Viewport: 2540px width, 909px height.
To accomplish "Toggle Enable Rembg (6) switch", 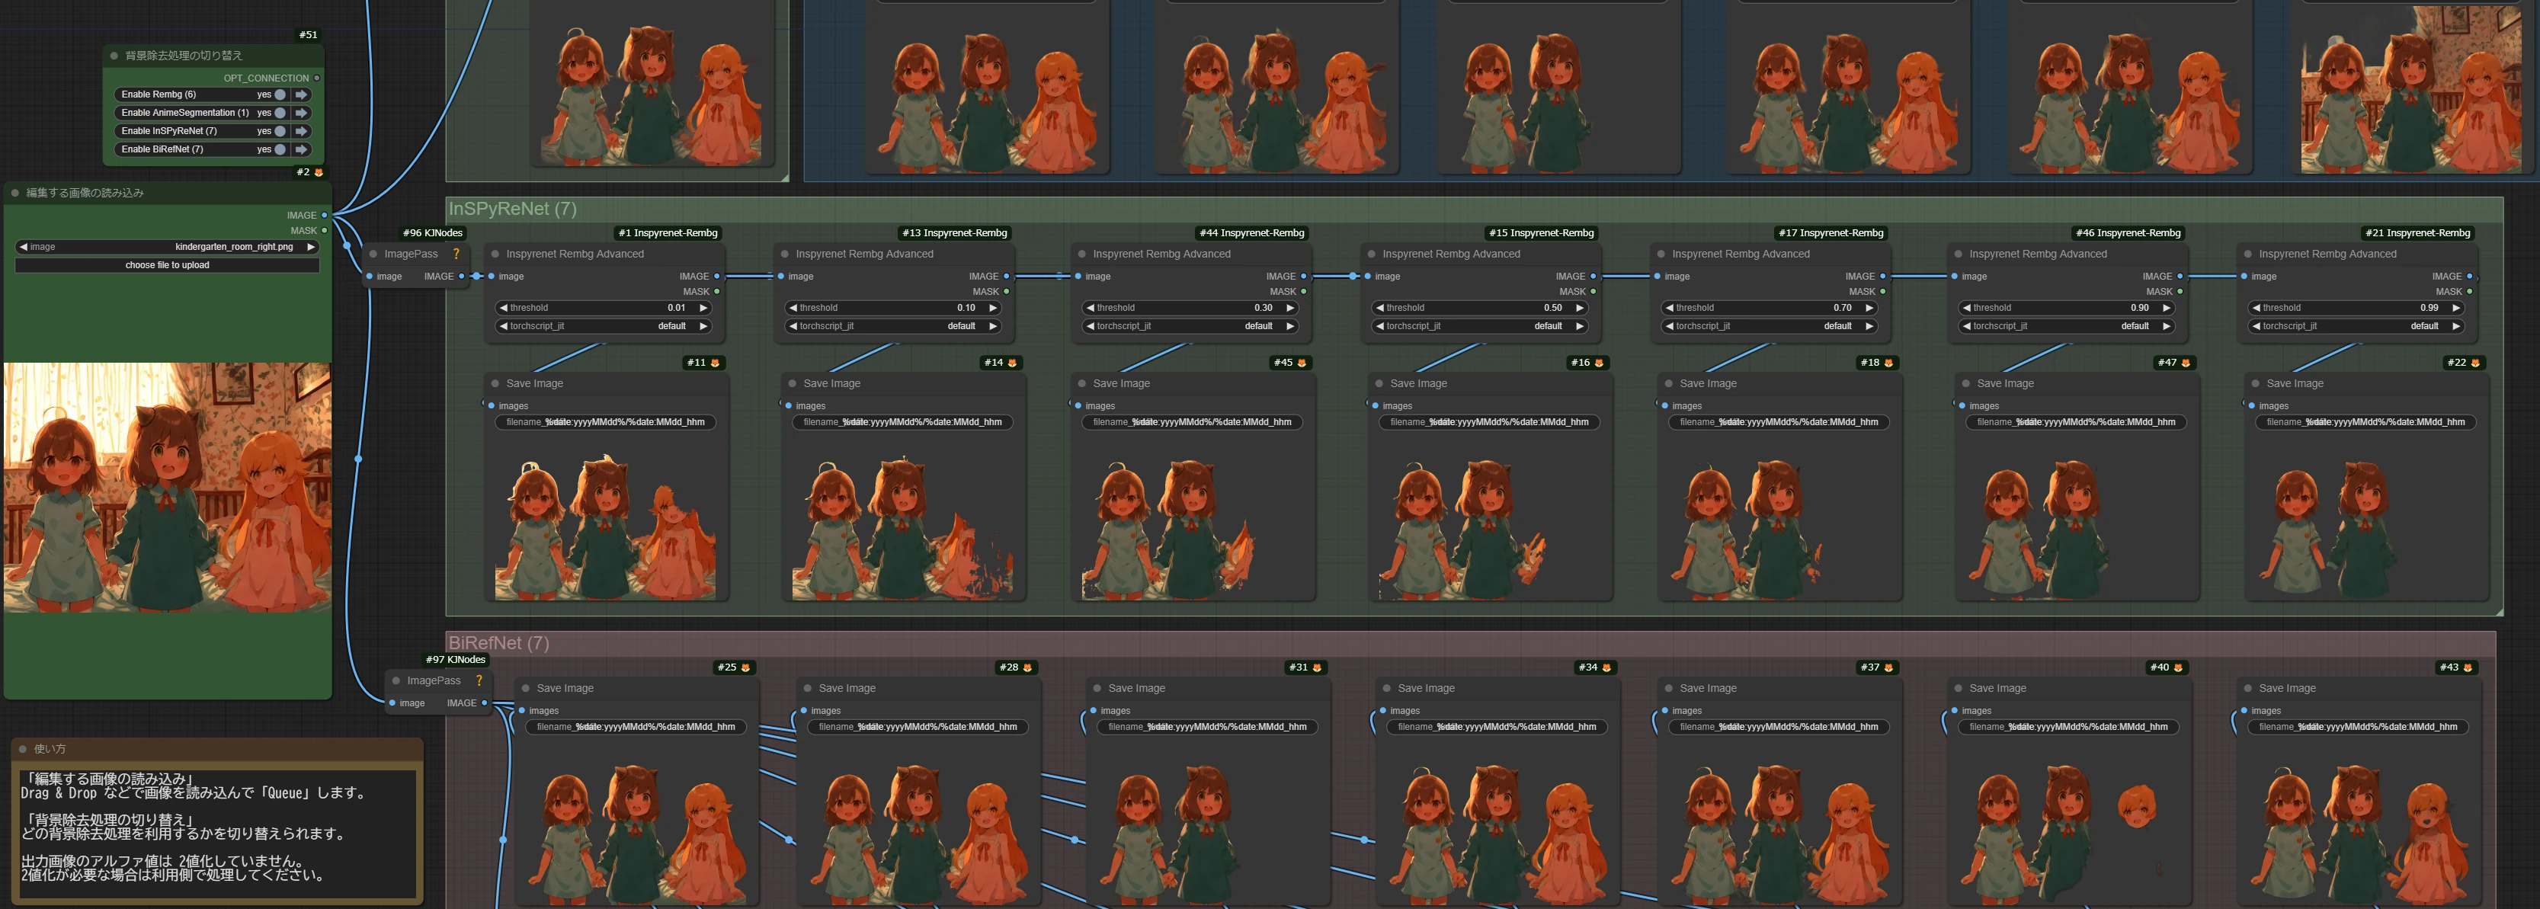I will [280, 94].
